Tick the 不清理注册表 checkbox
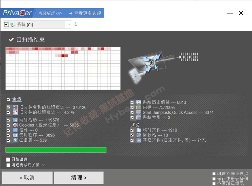 tap(214, 183)
